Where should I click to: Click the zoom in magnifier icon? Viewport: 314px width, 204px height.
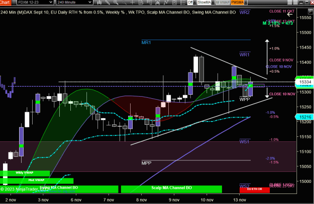[116, 3]
